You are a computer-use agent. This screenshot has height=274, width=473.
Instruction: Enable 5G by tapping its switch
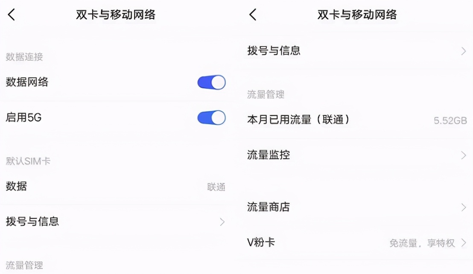(211, 117)
